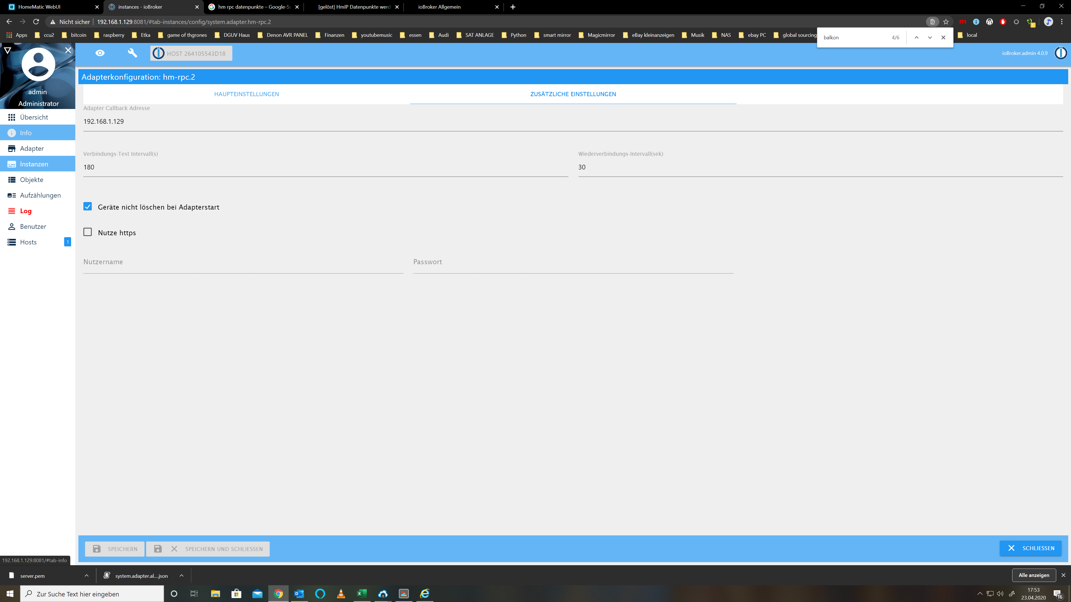Close the sidebar with the X icon
The height and width of the screenshot is (602, 1071).
click(68, 50)
